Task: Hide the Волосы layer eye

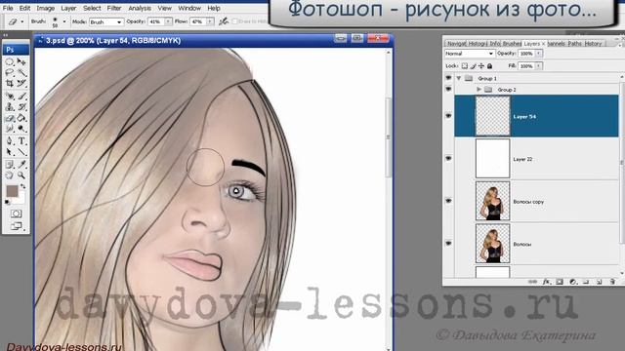Action: pyautogui.click(x=449, y=243)
